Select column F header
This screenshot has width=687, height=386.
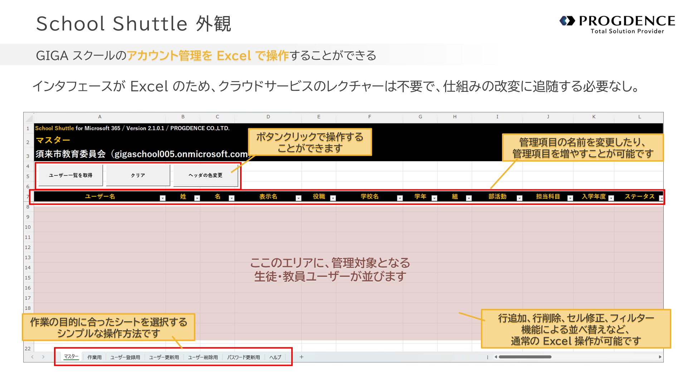[x=370, y=117]
